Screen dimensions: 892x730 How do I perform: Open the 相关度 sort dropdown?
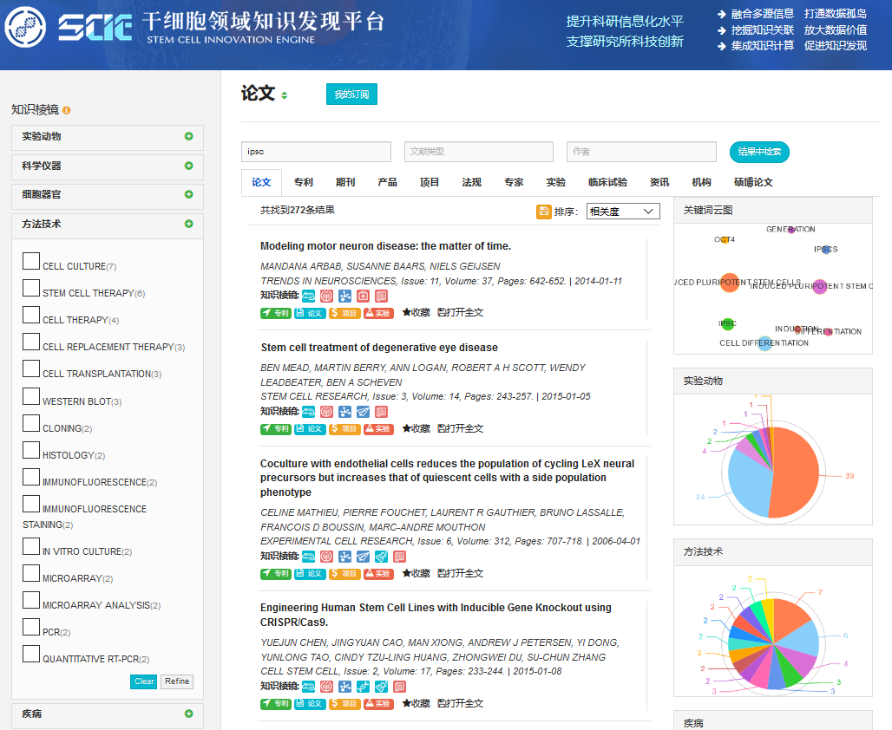click(623, 212)
